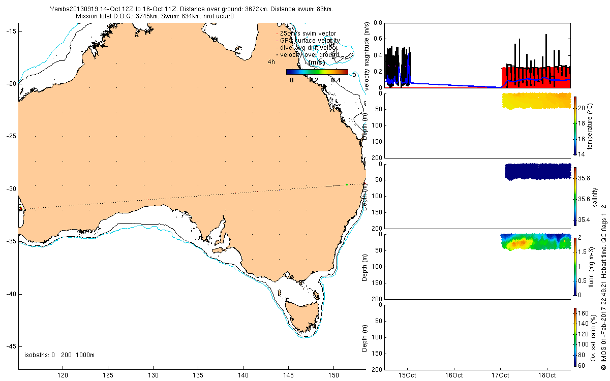Click the '20' tick on temperature colorbar
Viewport: 610px width, 381px height.
pyautogui.click(x=582, y=108)
